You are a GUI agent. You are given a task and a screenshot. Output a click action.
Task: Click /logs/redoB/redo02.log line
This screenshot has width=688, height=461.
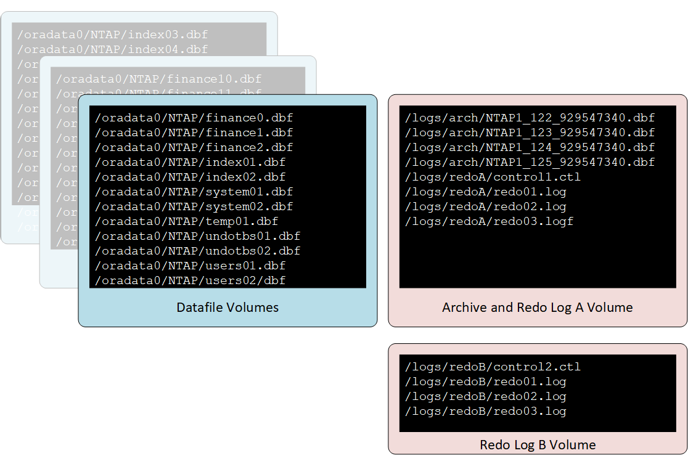pyautogui.click(x=485, y=396)
